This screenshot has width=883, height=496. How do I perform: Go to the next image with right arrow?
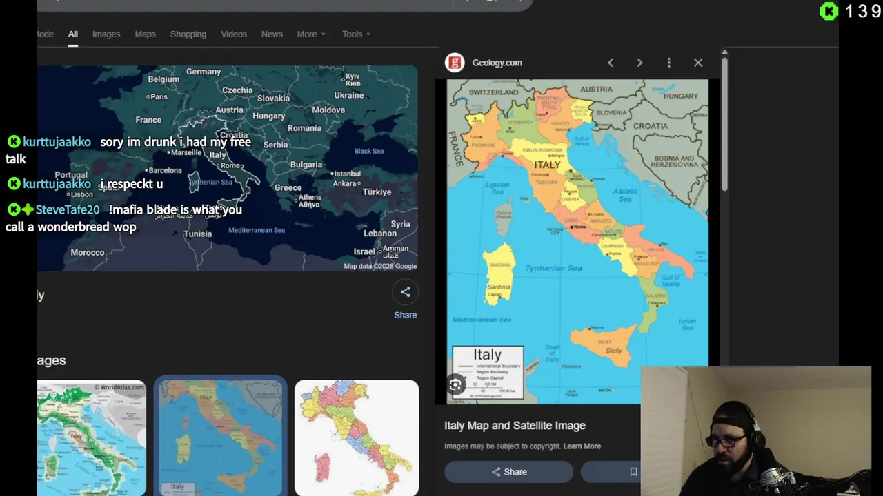coord(639,63)
